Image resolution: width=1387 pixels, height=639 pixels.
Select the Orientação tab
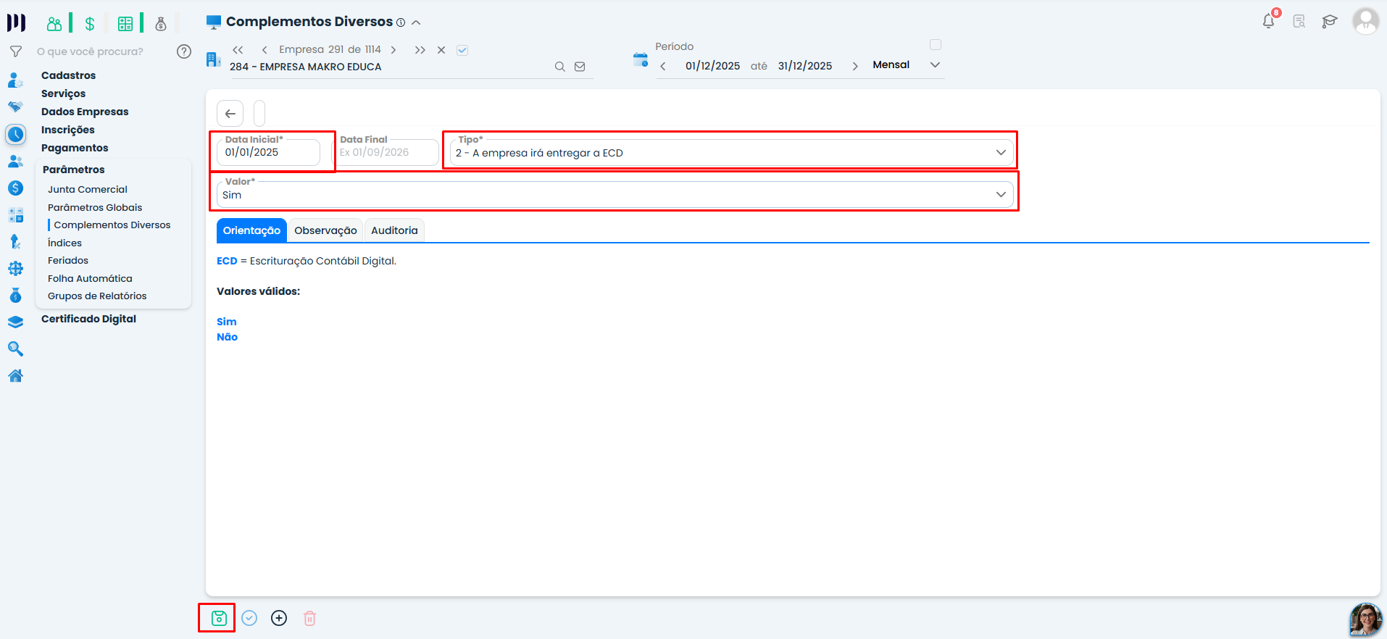pos(251,230)
